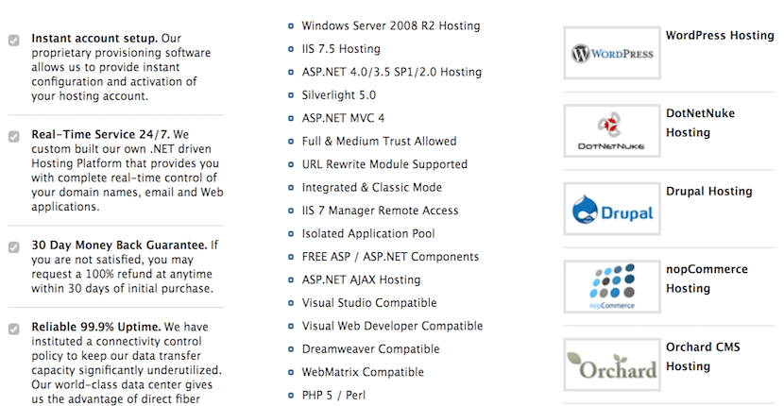Image resolution: width=784 pixels, height=406 pixels.
Task: Open the DotNetNuke Hosting link
Action: pyautogui.click(x=701, y=123)
